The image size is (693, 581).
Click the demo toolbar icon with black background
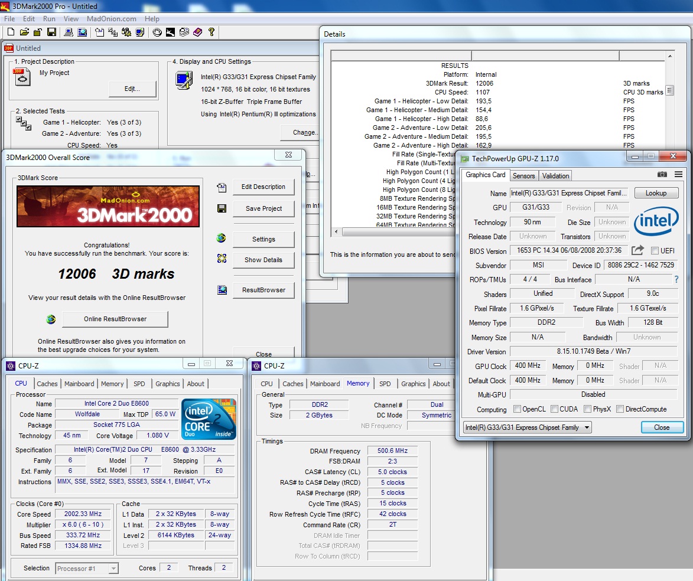(170, 32)
